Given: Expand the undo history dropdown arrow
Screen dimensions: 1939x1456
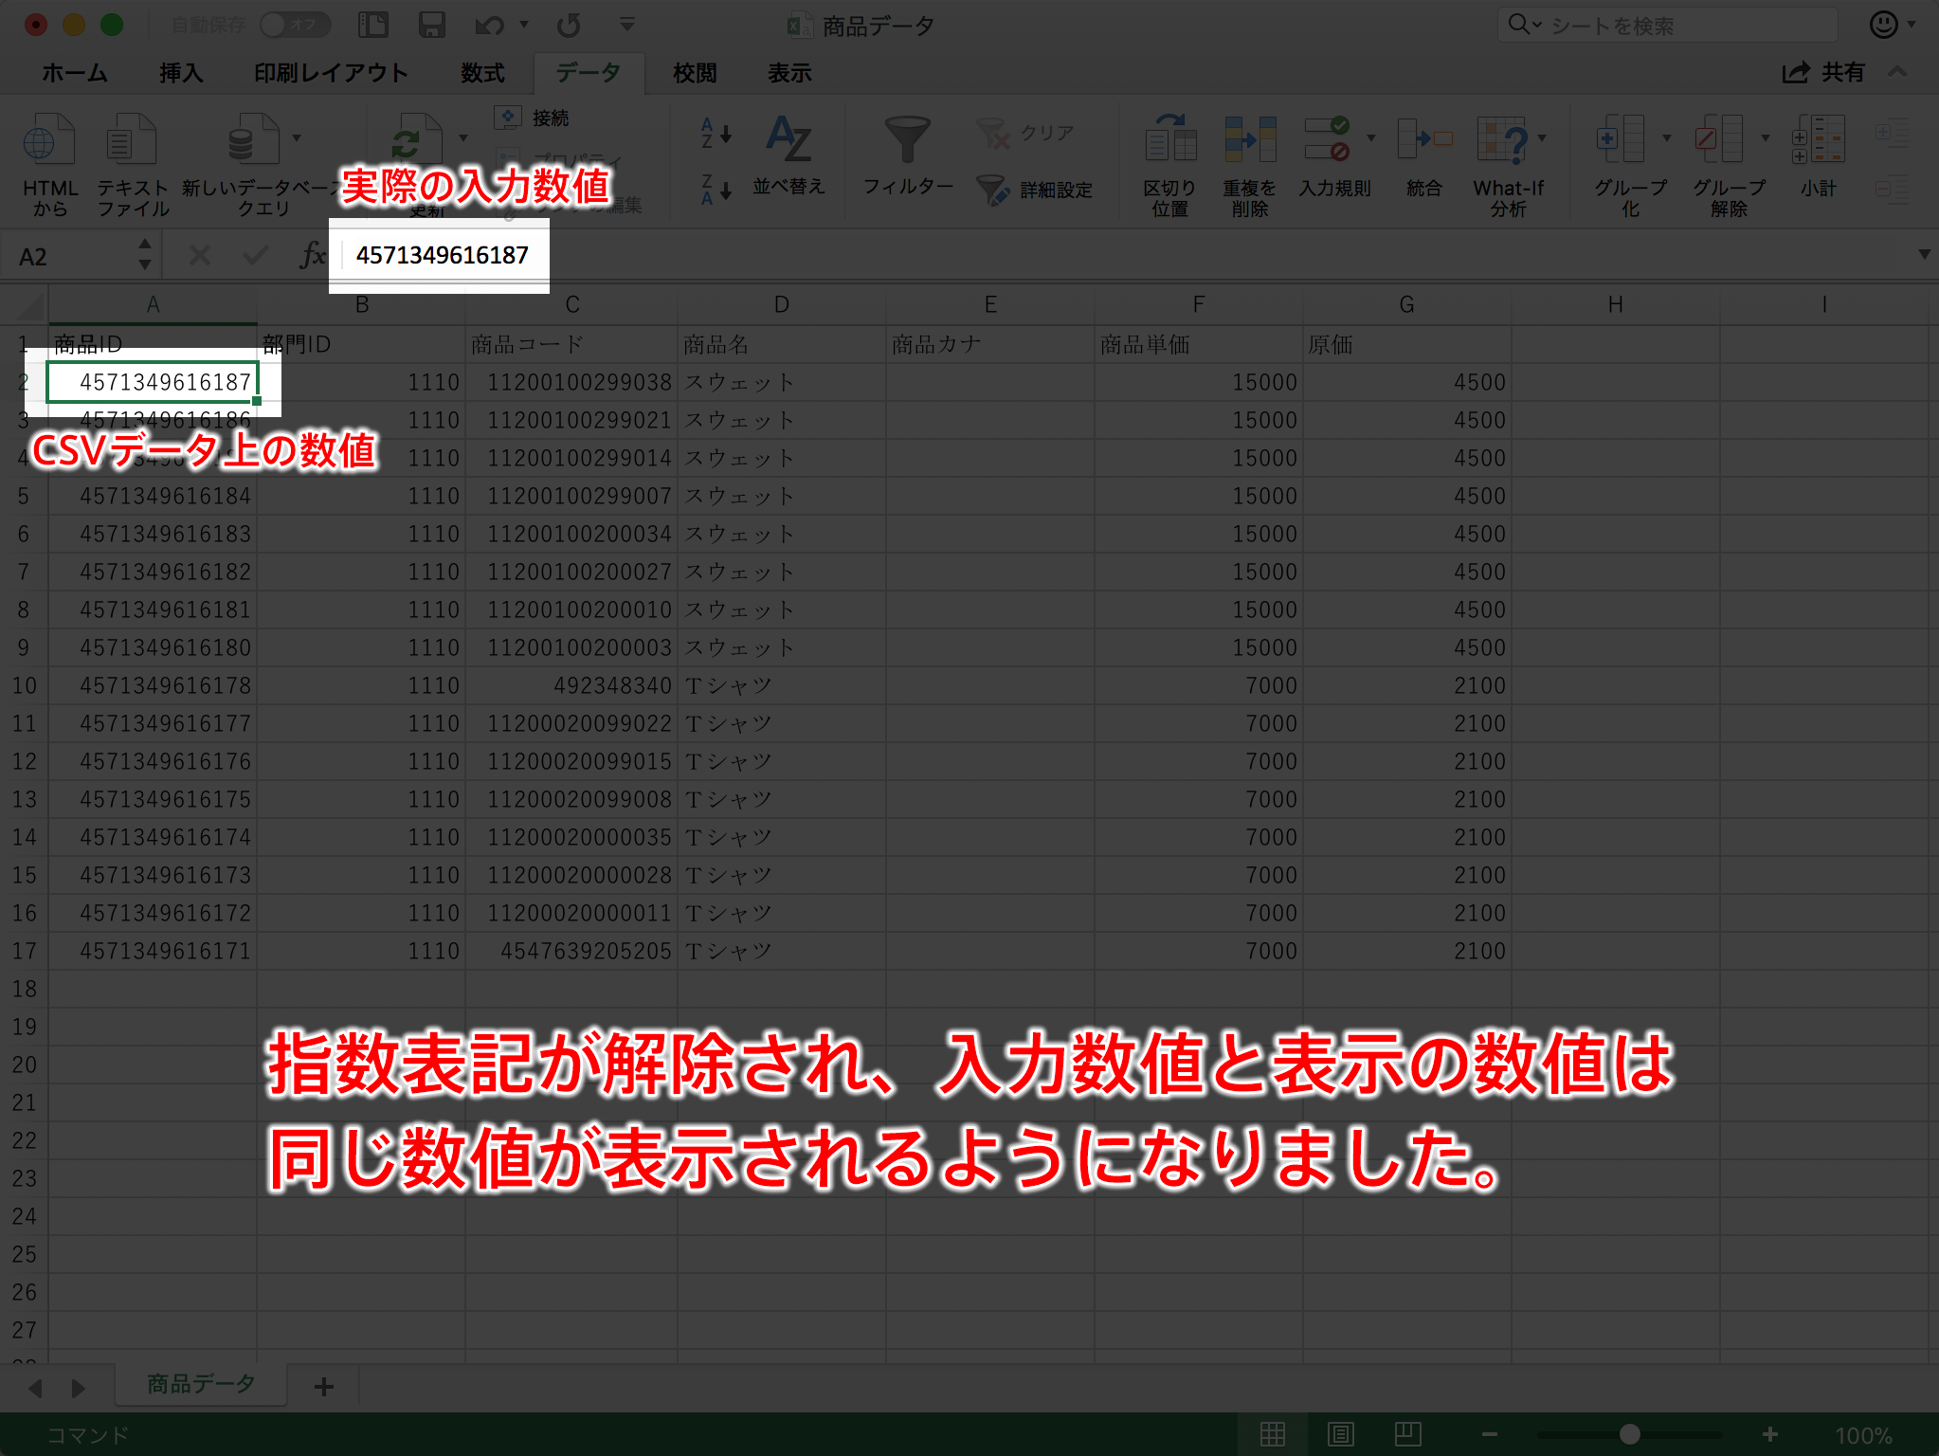Looking at the screenshot, I should pos(524,25).
